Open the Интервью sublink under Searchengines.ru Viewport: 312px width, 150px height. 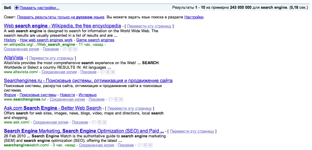click(x=88, y=95)
